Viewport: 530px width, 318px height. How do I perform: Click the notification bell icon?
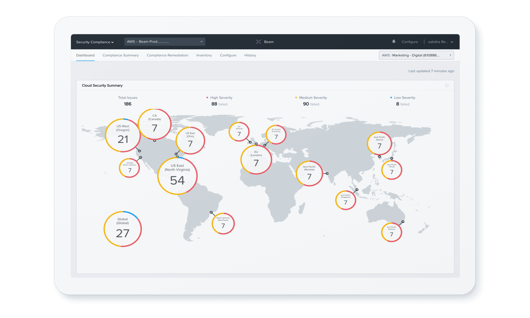(x=394, y=42)
